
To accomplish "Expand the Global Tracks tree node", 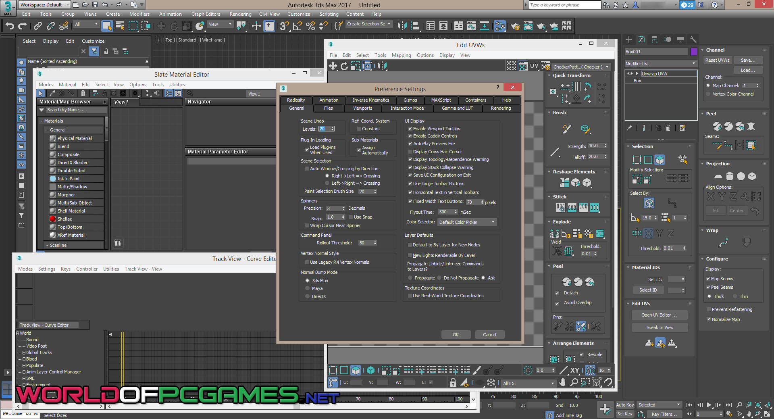I will pyautogui.click(x=24, y=352).
